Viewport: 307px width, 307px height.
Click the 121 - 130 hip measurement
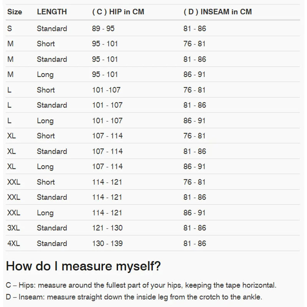click(x=107, y=228)
